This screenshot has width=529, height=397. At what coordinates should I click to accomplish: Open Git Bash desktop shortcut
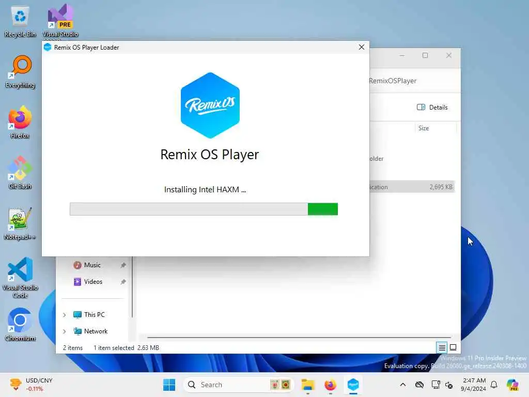point(20,173)
